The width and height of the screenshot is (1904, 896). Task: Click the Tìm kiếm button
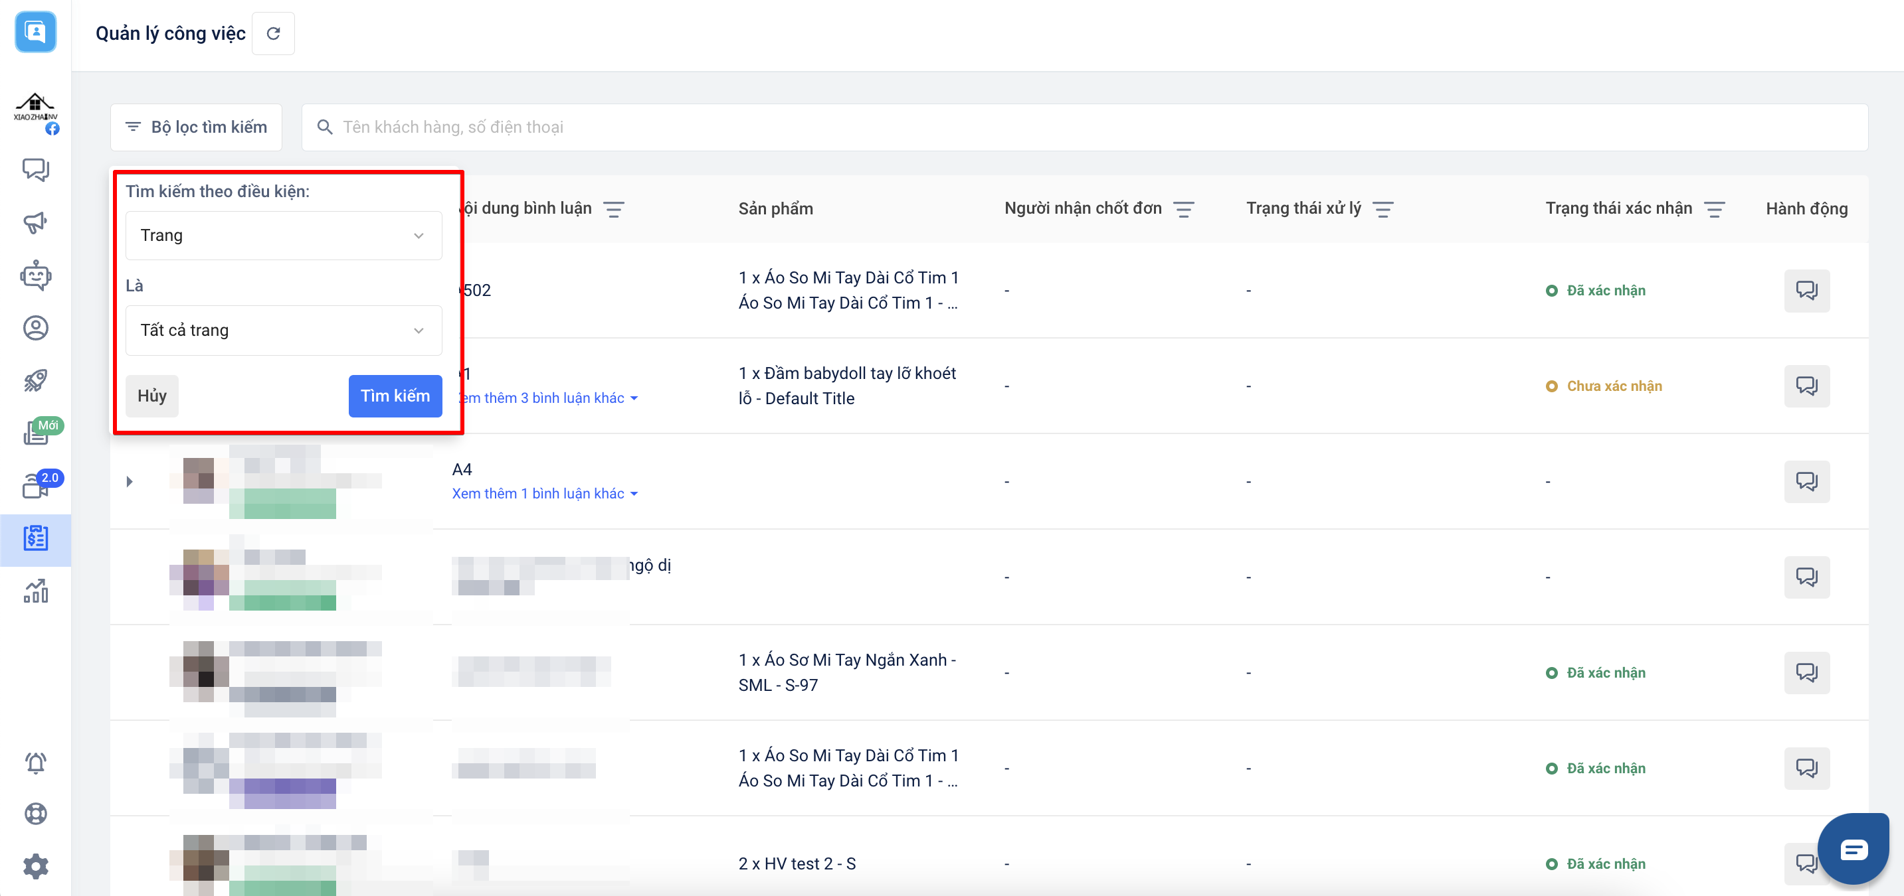tap(395, 396)
